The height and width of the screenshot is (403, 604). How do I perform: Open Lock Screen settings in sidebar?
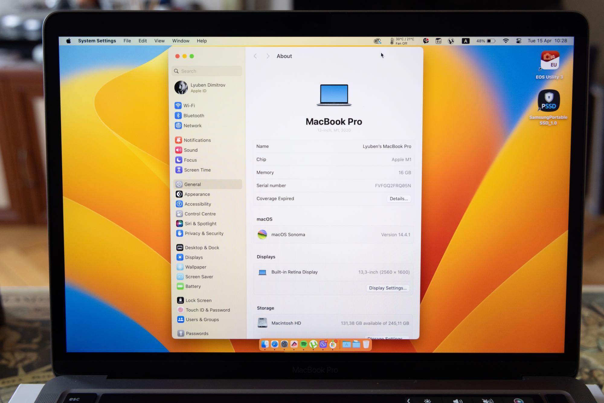point(194,300)
